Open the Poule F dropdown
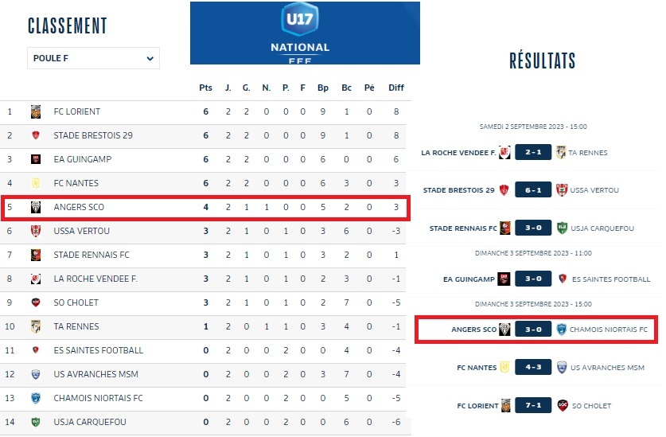 (93, 58)
